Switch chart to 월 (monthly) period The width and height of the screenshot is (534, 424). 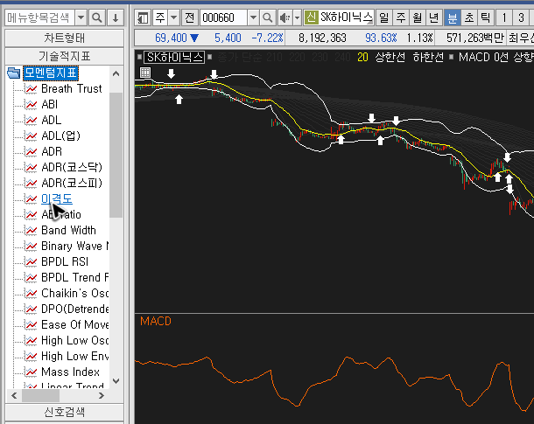(x=418, y=17)
